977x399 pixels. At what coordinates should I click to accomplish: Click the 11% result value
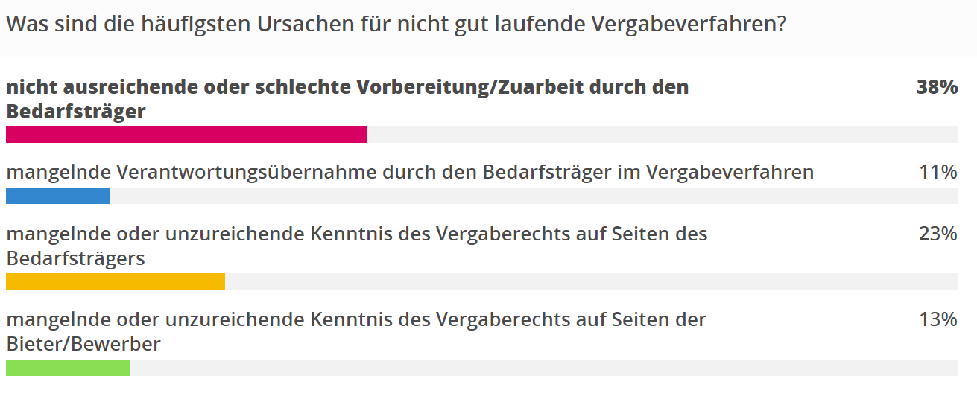point(938,172)
